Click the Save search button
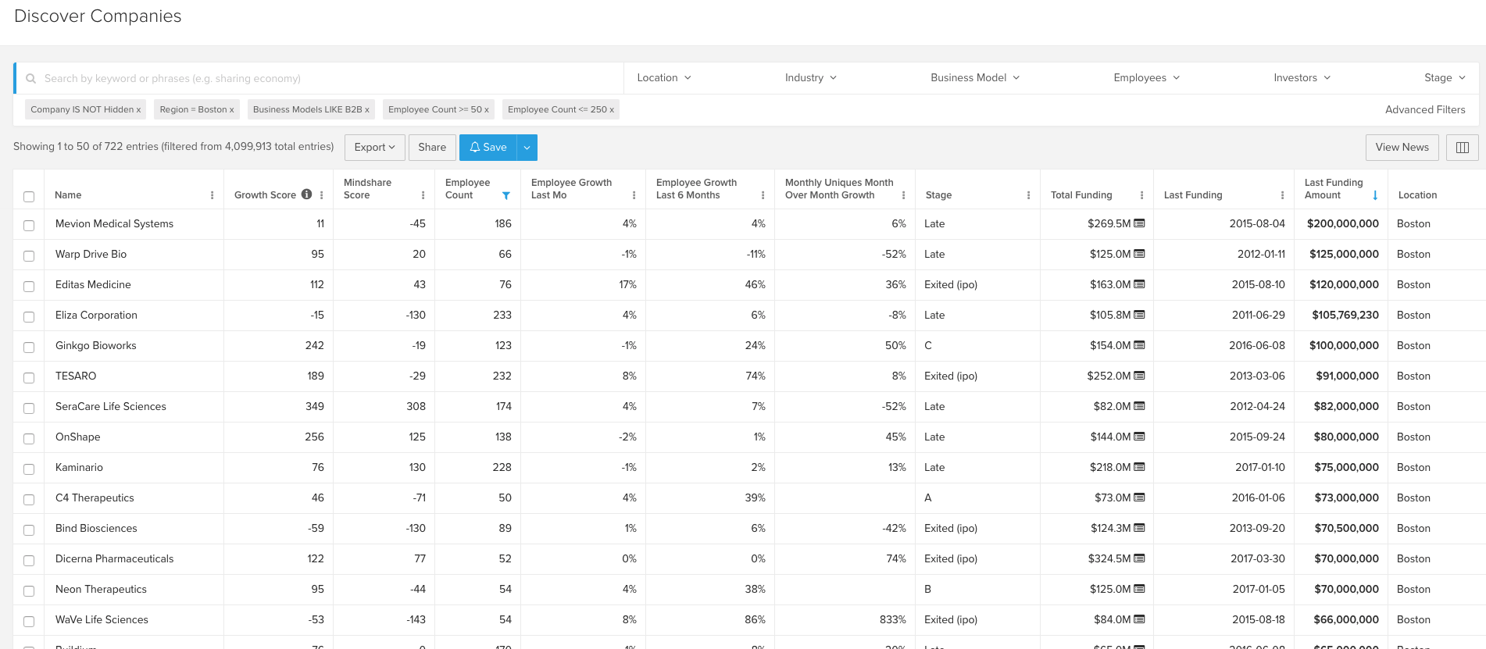This screenshot has width=1486, height=649. click(x=488, y=147)
